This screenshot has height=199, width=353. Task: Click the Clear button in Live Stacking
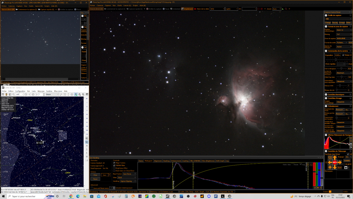point(95,175)
